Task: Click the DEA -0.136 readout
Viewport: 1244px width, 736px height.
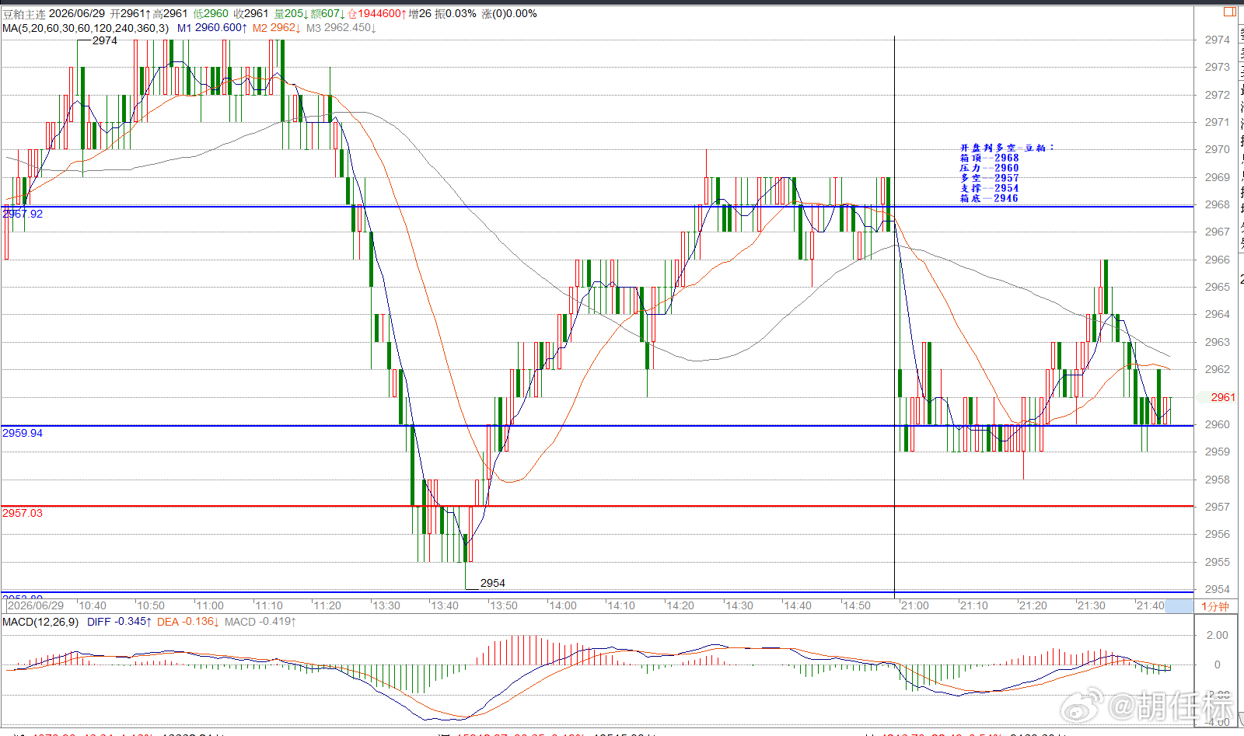Action: point(188,622)
